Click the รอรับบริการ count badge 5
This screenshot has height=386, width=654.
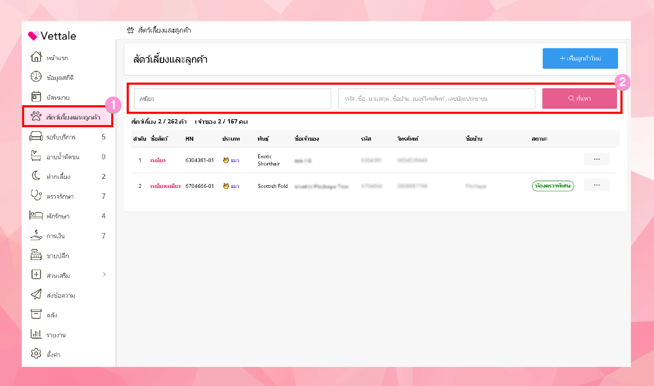click(103, 137)
